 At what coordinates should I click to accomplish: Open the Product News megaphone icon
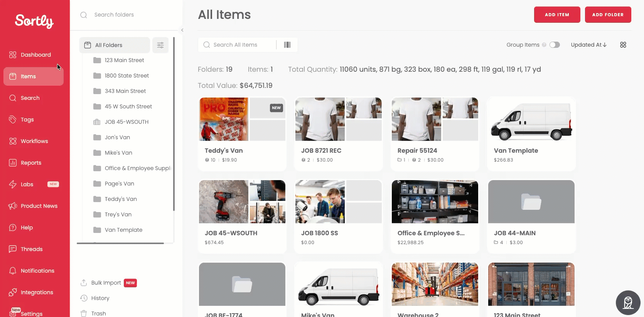13,206
